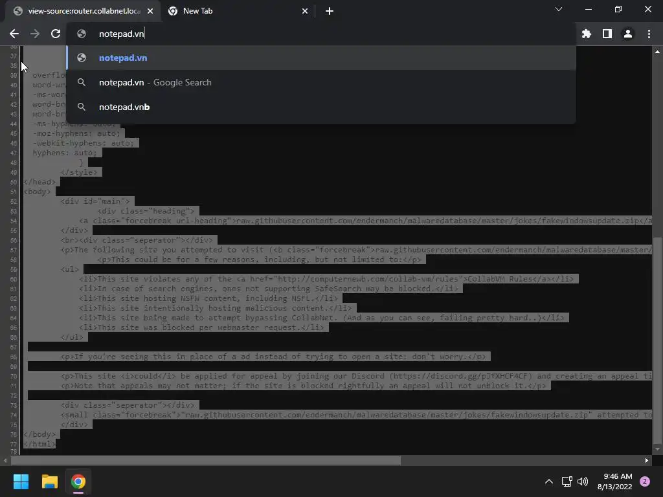Click the vertical scrollbar up arrow
The height and width of the screenshot is (497, 663).
coord(658,52)
